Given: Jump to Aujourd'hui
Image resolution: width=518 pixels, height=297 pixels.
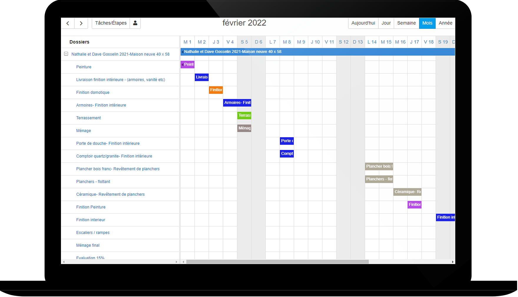Looking at the screenshot, I should (x=363, y=23).
